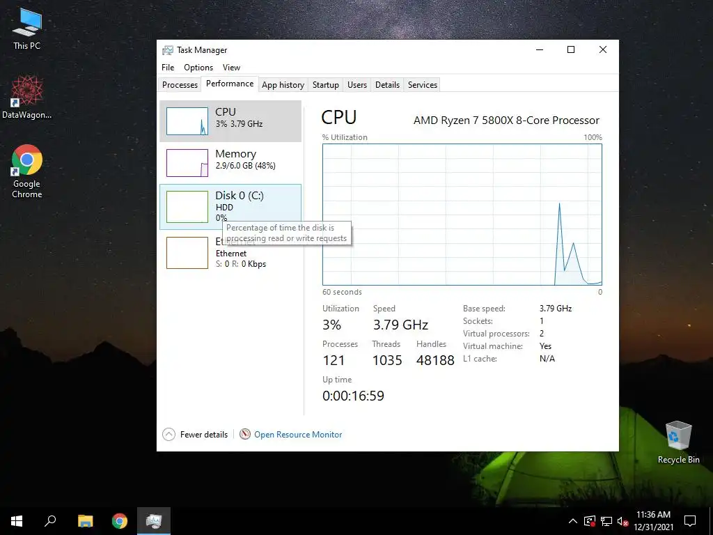Click the 3% utilization value
Screen dimensions: 713x535
pyautogui.click(x=331, y=325)
